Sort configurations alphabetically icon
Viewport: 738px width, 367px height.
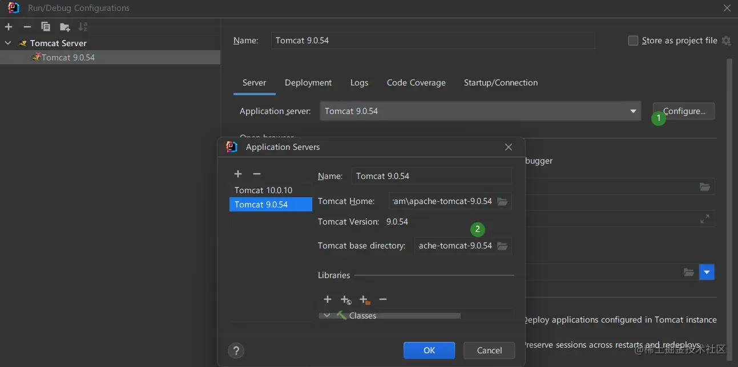pyautogui.click(x=83, y=27)
